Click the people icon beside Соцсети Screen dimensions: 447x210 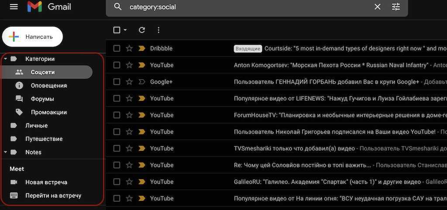pos(19,72)
